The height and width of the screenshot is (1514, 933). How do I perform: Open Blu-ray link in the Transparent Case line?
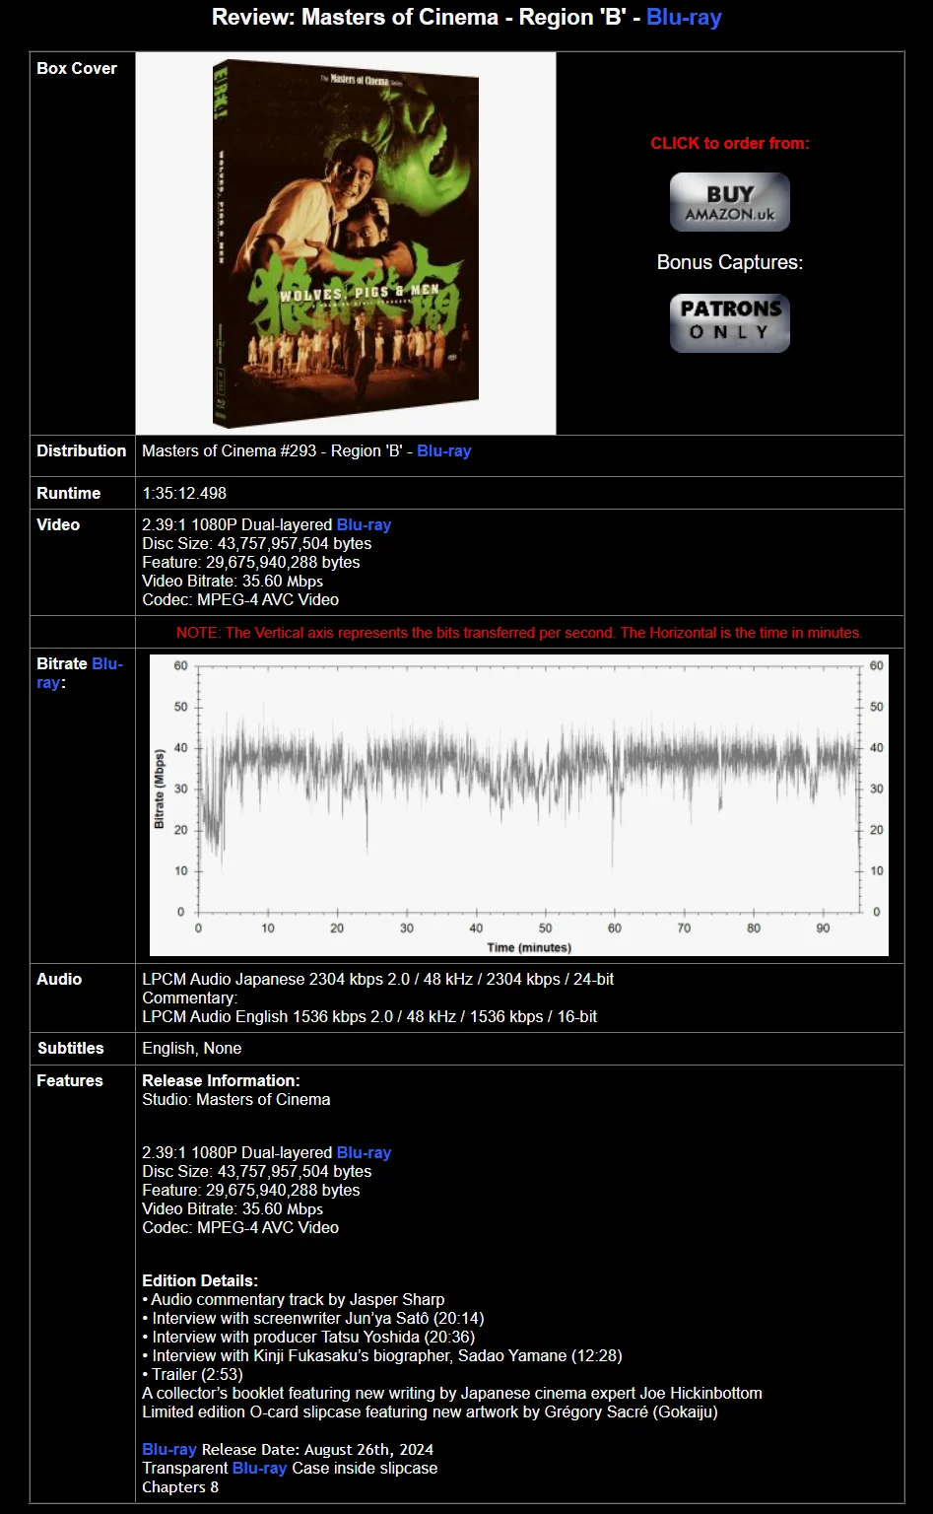coord(260,1468)
